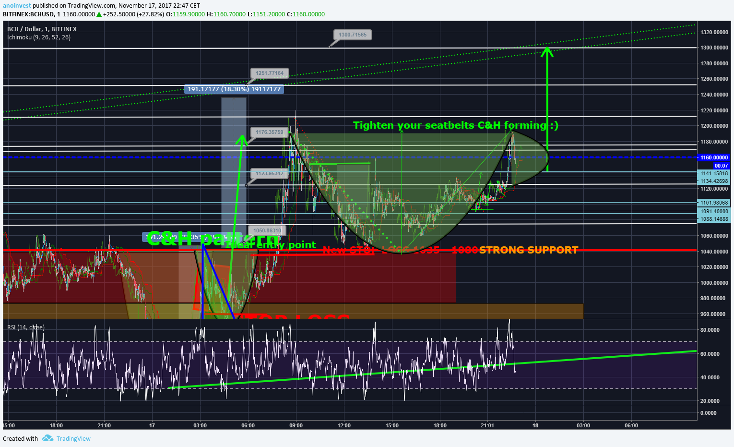Click the green C&H pattern annotation

213,239
